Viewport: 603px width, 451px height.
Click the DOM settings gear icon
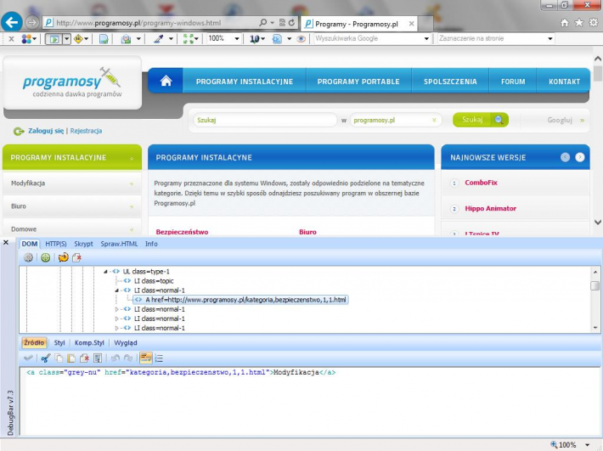28,257
